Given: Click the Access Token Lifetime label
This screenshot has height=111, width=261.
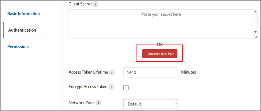Looking at the screenshot, I should [88, 72].
